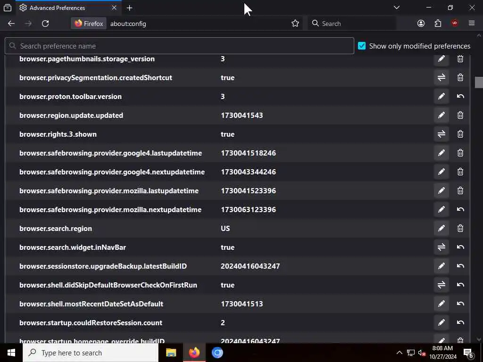
Task: Grab the vertical scrollbar thumb
Action: point(479,82)
